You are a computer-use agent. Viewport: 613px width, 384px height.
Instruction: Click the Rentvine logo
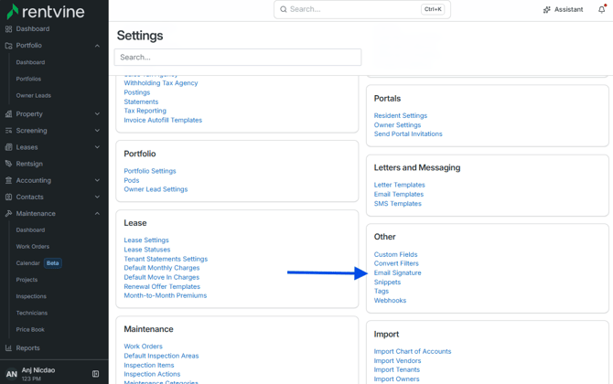[x=46, y=11]
